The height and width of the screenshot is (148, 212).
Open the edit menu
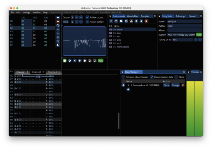(18, 13)
